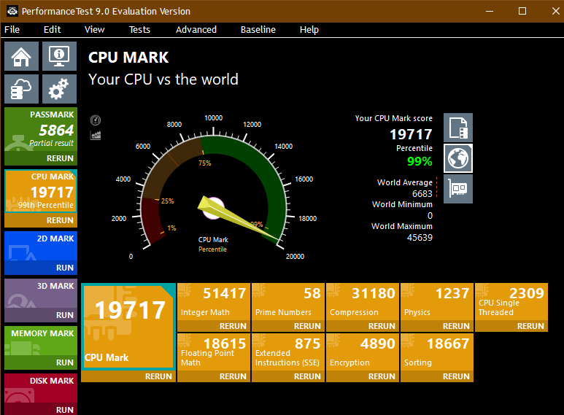Open the Advanced menu
Screen dimensions: 564x415
click(x=196, y=29)
